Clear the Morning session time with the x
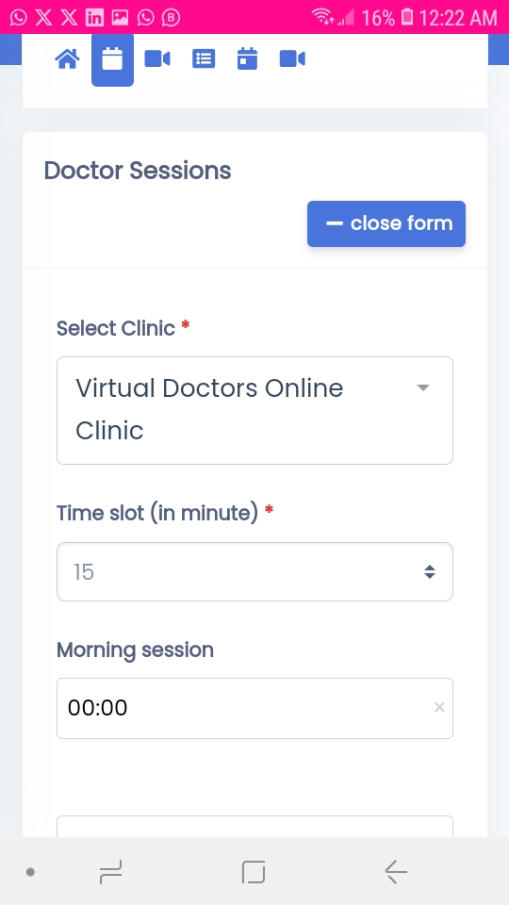Viewport: 509px width, 905px height. coord(439,708)
